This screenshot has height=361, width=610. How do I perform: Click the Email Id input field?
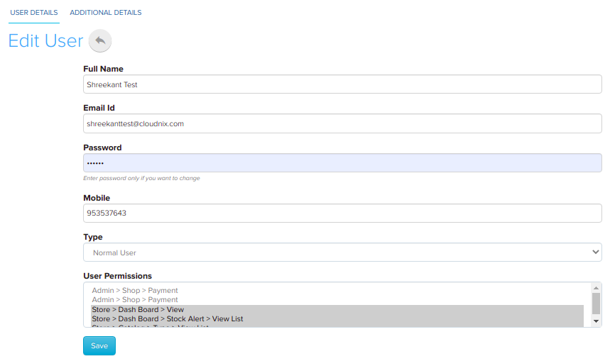[342, 123]
